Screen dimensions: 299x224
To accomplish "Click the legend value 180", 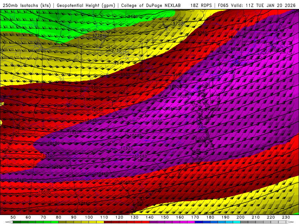I will (210, 217).
